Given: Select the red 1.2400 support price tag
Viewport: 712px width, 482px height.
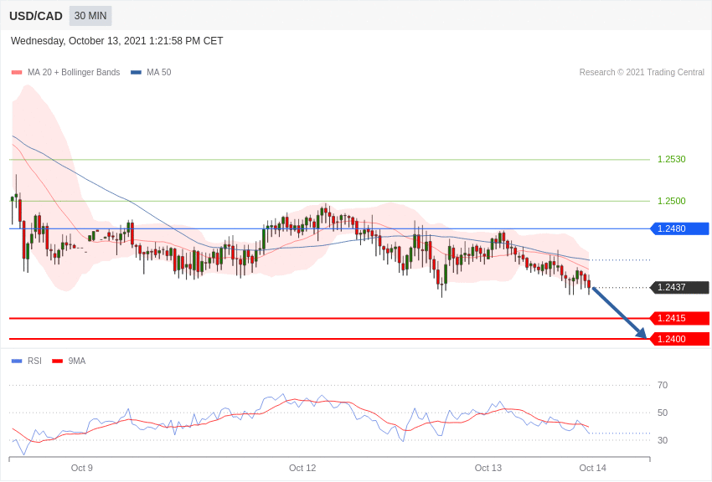Looking at the screenshot, I should (x=680, y=339).
